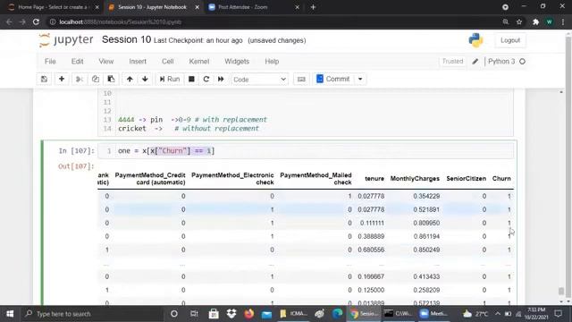This screenshot has height=322, width=572.
Task: Open the Insert menu
Action: (x=138, y=62)
